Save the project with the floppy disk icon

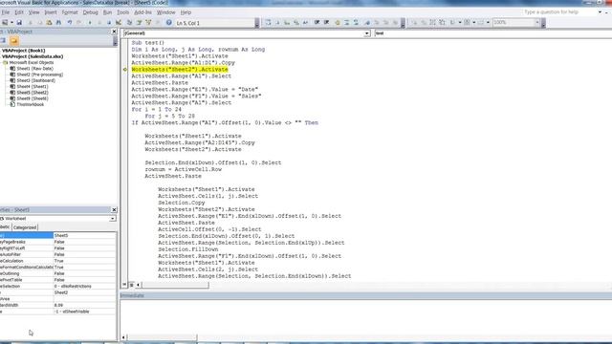click(19, 23)
